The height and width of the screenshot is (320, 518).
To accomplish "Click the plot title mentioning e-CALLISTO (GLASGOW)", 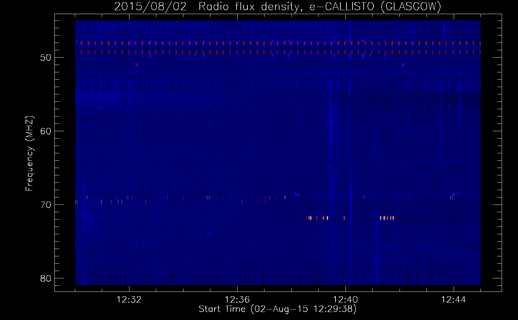I will tap(278, 6).
